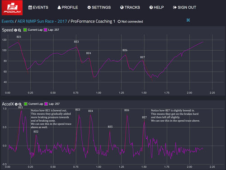Click the 'Speed' chart title text
Image resolution: width=226 pixels, height=170 pixels.
[x=8, y=30]
